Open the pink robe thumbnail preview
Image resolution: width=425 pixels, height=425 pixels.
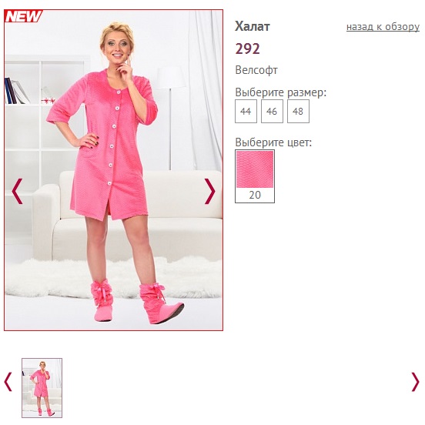coord(42,388)
